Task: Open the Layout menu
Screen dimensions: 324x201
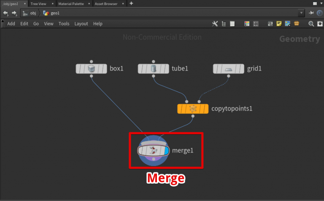Action: coord(81,24)
